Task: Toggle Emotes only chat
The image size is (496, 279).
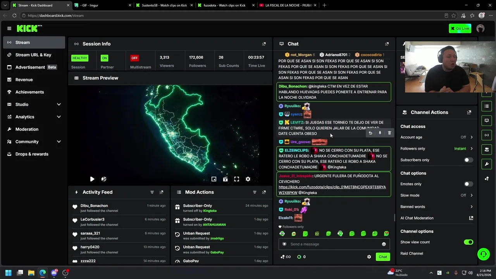Action: [468, 184]
